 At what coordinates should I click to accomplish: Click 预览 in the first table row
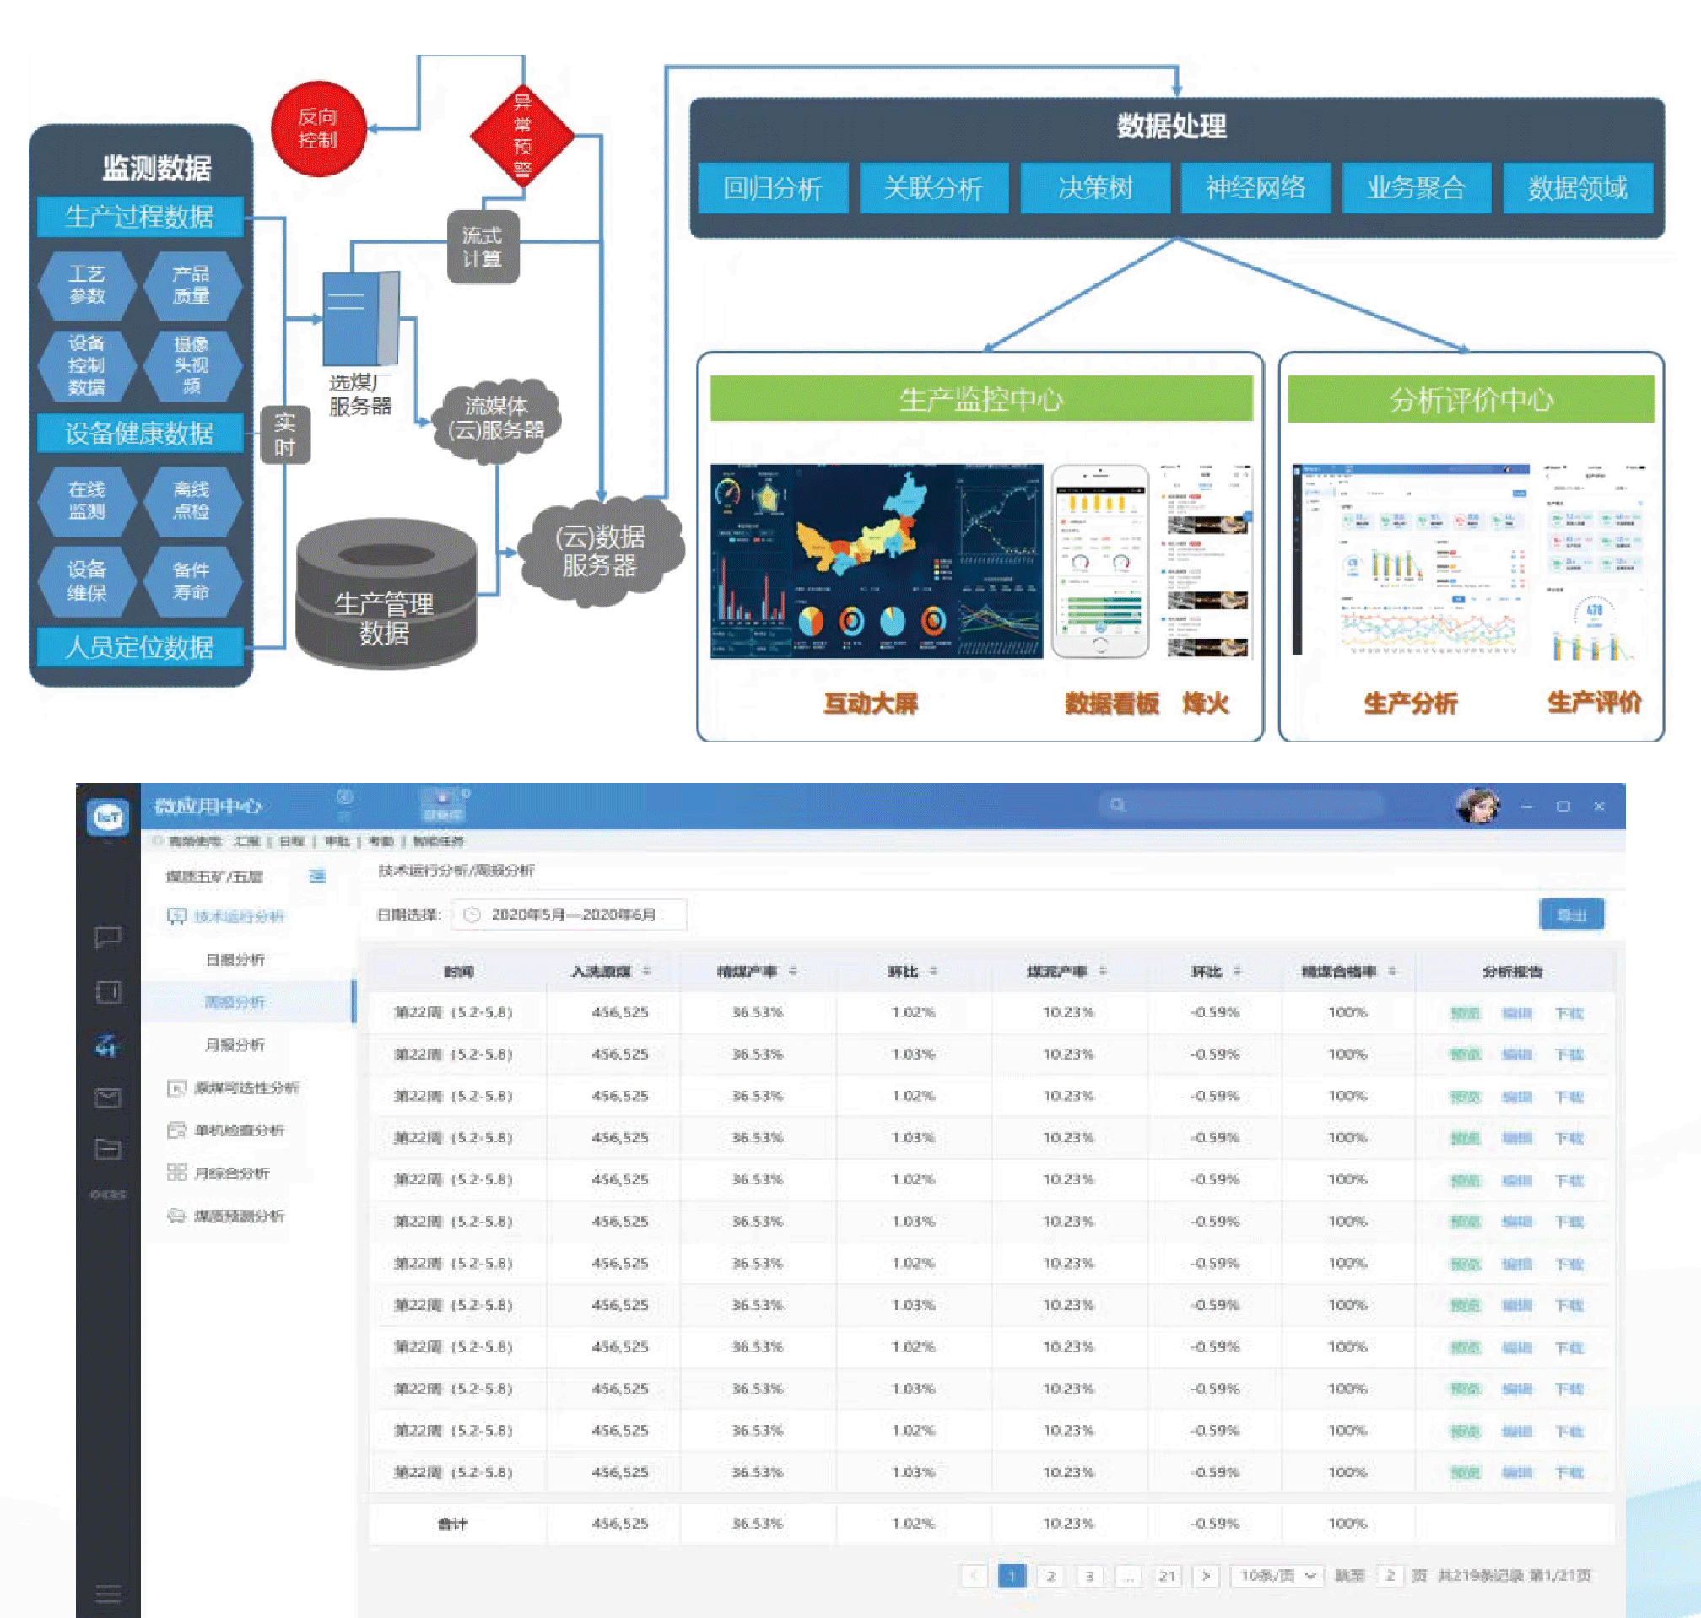(x=1465, y=1012)
